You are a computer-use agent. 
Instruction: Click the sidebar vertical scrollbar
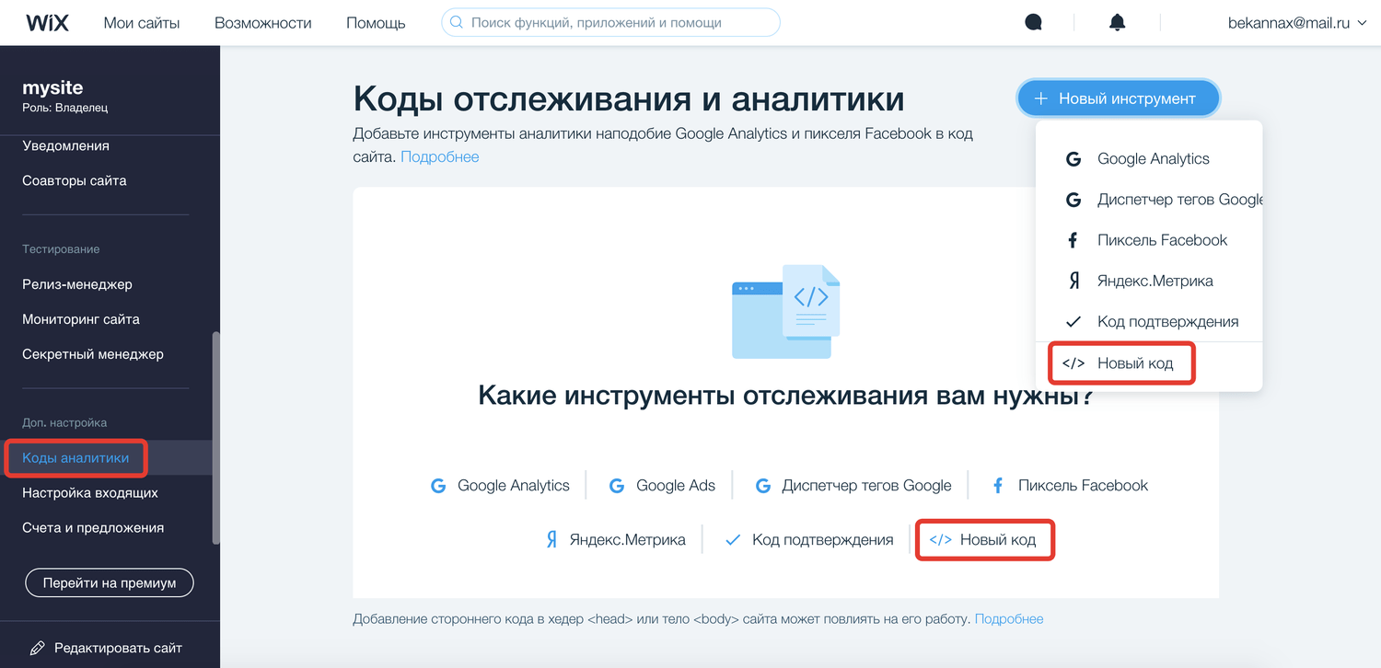tap(216, 437)
